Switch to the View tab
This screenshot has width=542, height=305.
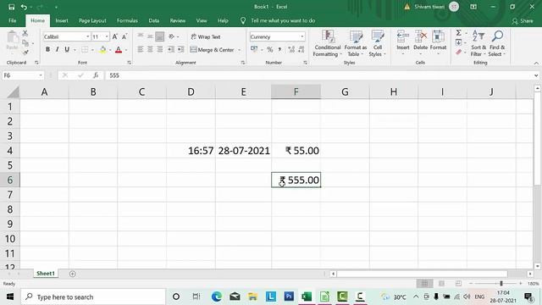[x=202, y=20]
